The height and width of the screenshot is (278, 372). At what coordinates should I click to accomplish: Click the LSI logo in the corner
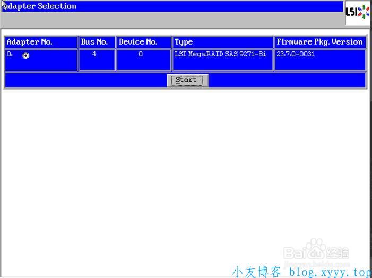357,12
